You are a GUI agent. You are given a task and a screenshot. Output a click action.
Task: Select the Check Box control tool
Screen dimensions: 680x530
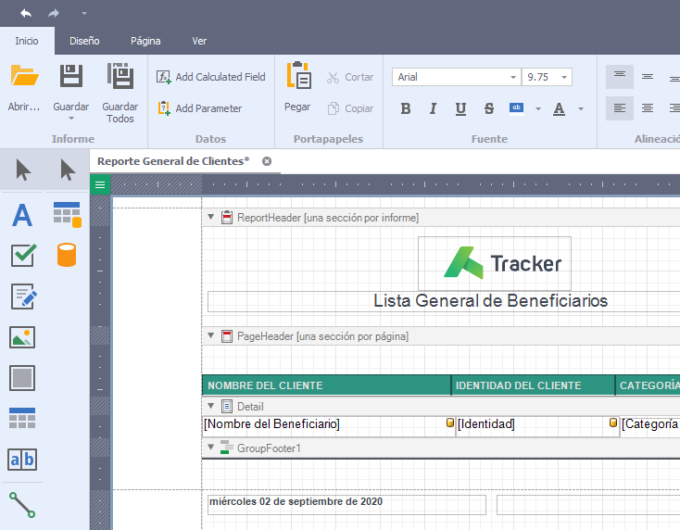click(x=22, y=255)
